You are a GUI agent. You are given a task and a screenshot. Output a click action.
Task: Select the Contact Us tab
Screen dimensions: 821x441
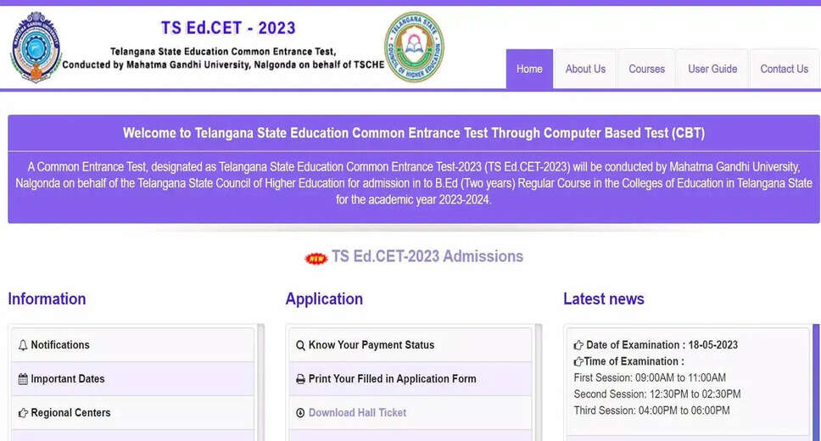click(x=785, y=70)
